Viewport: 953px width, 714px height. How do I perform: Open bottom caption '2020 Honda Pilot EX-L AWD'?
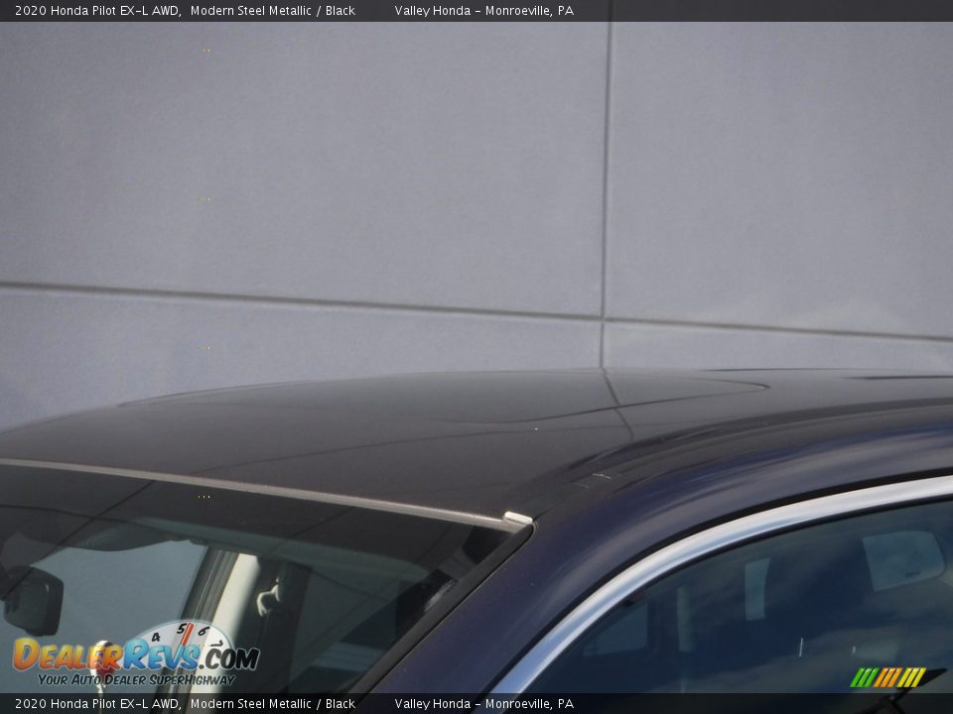click(96, 704)
